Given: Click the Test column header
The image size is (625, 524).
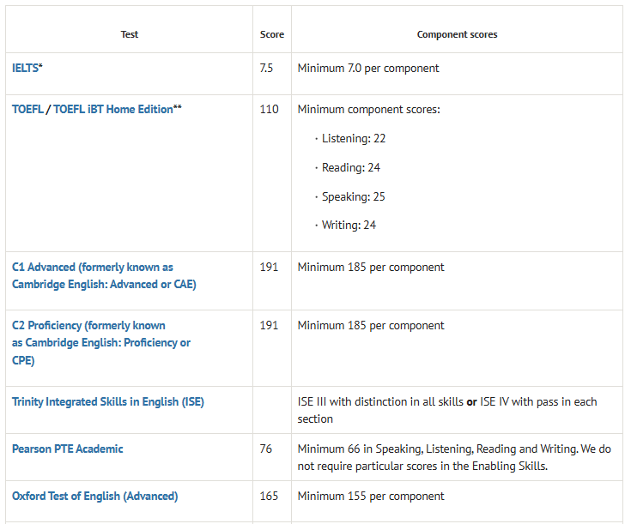Looking at the screenshot, I should tap(130, 35).
